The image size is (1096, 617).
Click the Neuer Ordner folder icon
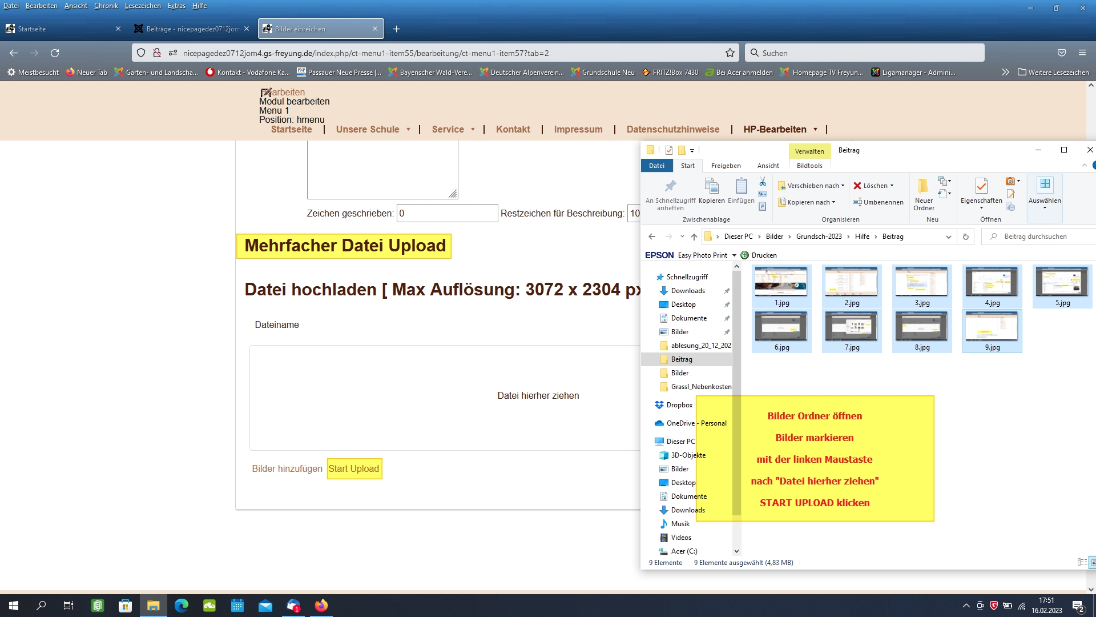tap(923, 187)
